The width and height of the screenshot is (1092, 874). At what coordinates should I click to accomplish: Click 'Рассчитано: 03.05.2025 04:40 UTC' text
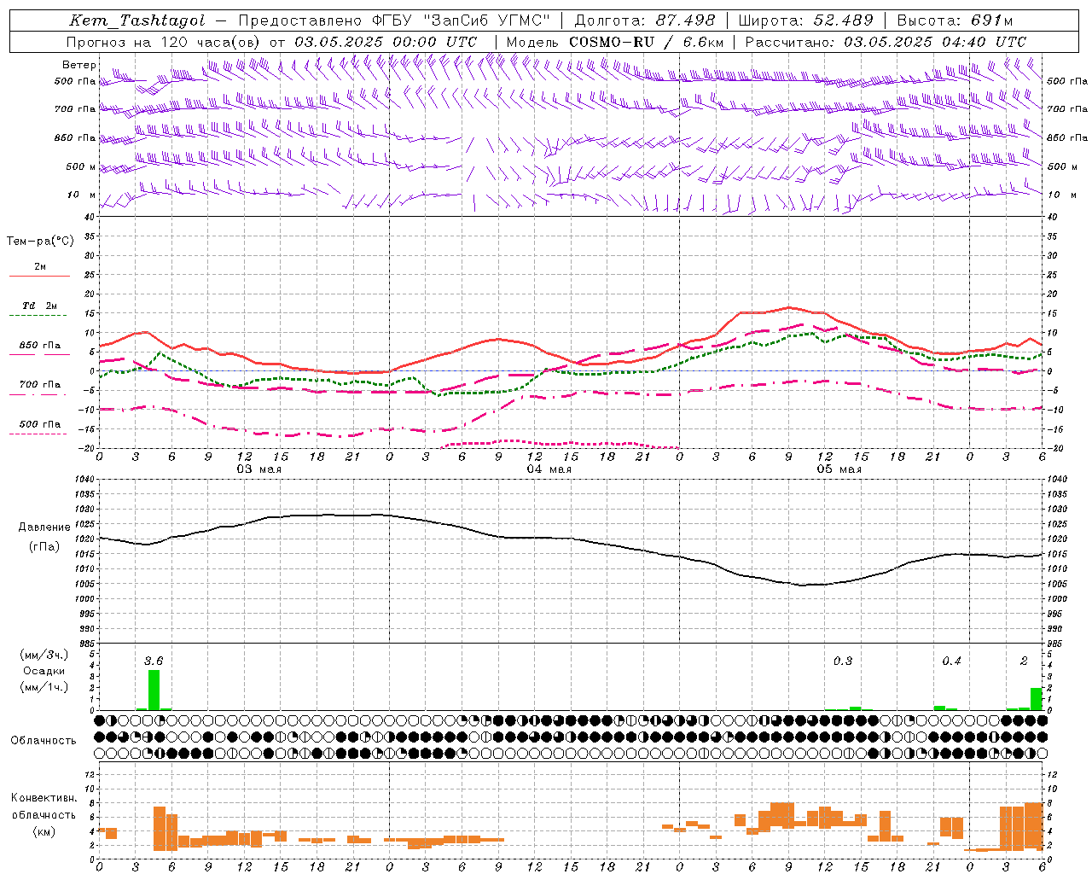coord(886,42)
